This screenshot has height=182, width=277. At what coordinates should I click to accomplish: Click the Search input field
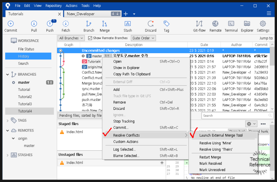[235, 116]
